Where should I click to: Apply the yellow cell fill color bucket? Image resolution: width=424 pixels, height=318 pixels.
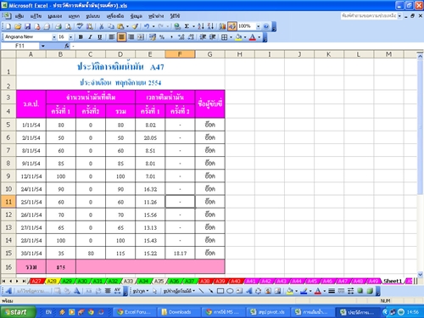tap(238, 37)
